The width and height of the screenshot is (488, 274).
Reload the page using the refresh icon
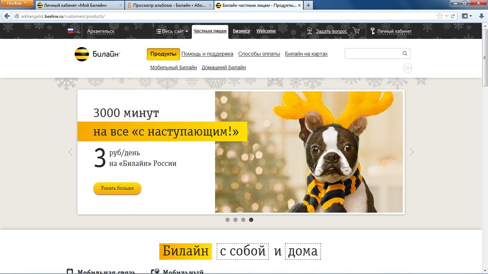pos(453,16)
